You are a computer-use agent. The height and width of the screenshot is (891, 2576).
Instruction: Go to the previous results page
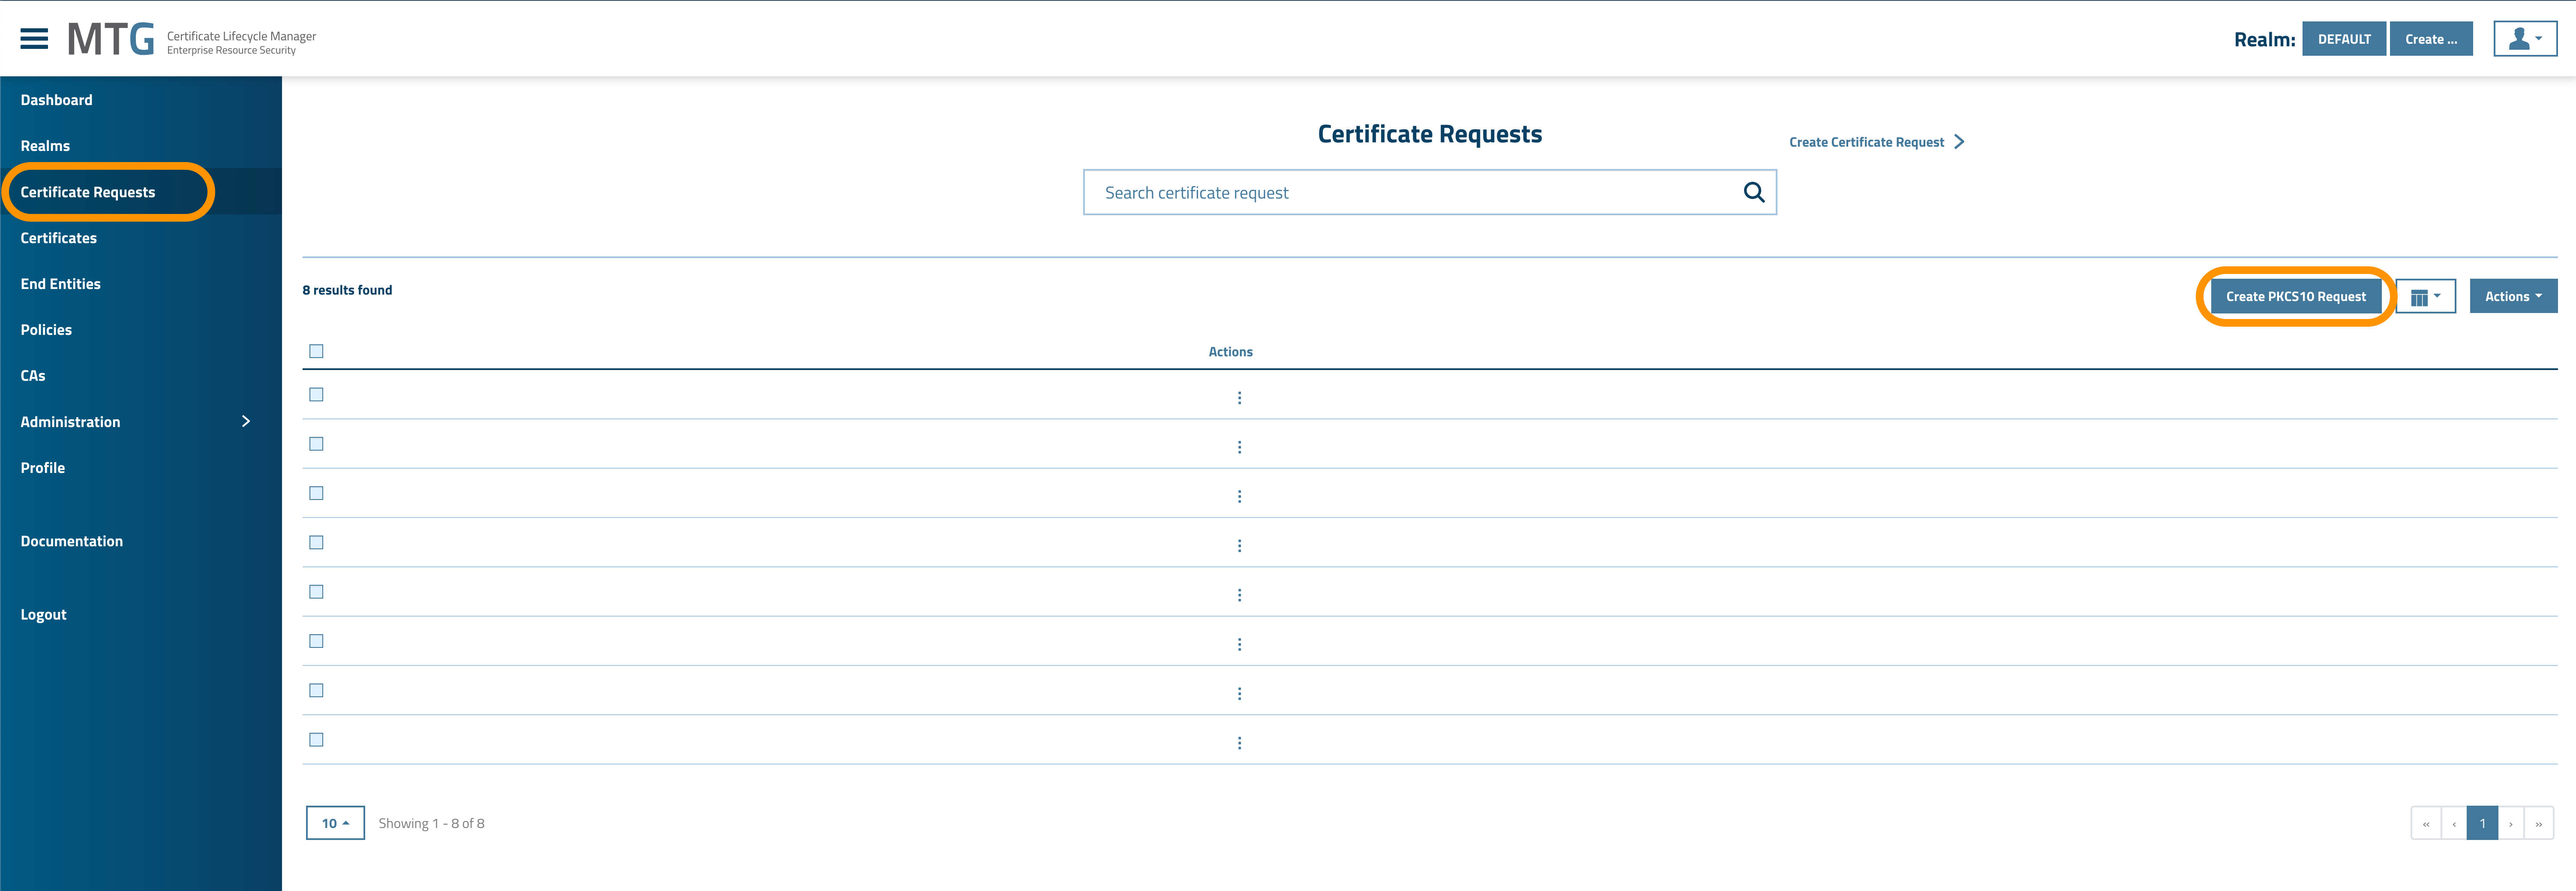click(x=2454, y=823)
